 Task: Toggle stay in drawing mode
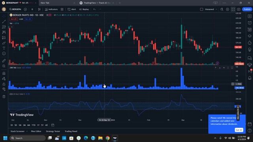click(4, 78)
